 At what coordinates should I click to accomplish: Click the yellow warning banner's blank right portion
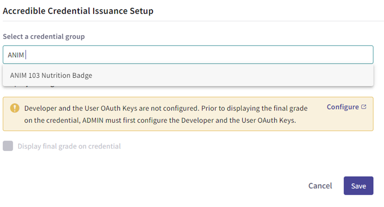tap(346, 121)
